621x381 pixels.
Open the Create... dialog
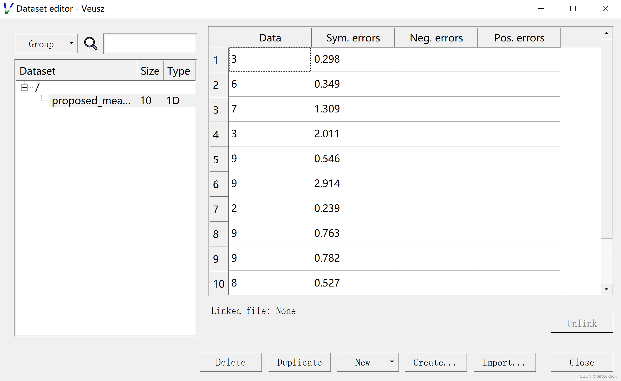[x=435, y=362]
